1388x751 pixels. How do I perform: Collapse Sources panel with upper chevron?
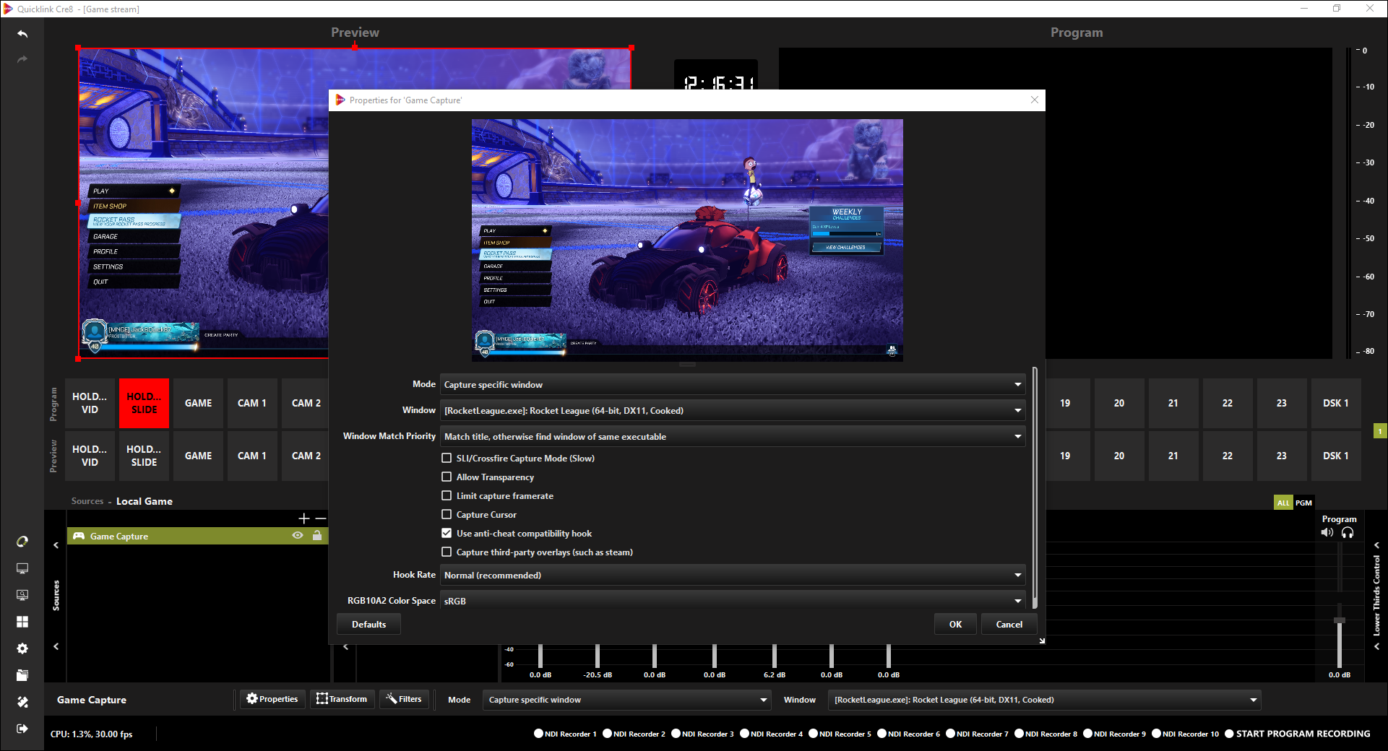click(56, 545)
